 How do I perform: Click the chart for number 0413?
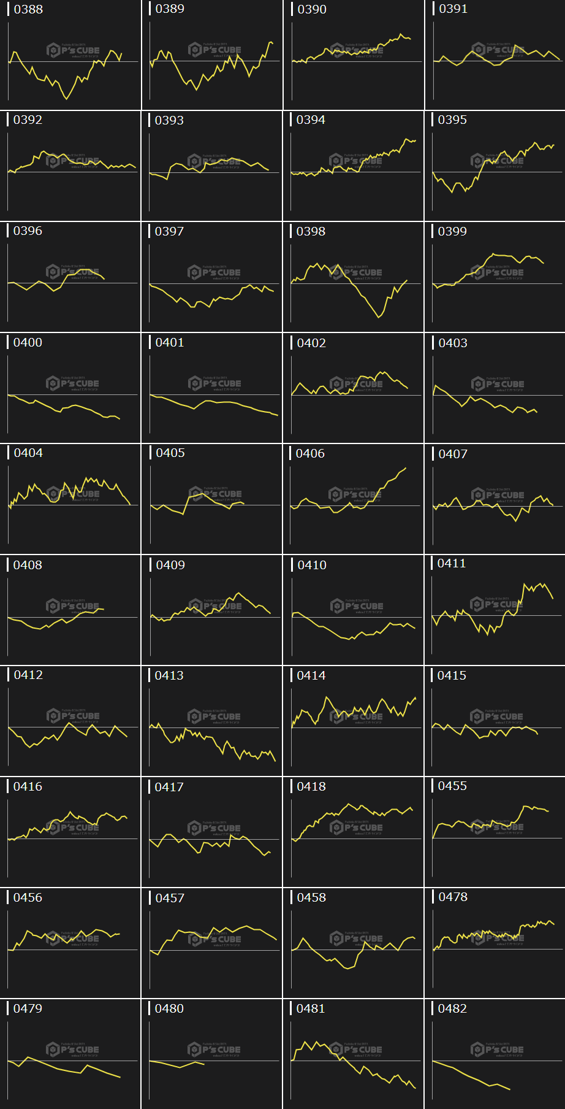212,721
